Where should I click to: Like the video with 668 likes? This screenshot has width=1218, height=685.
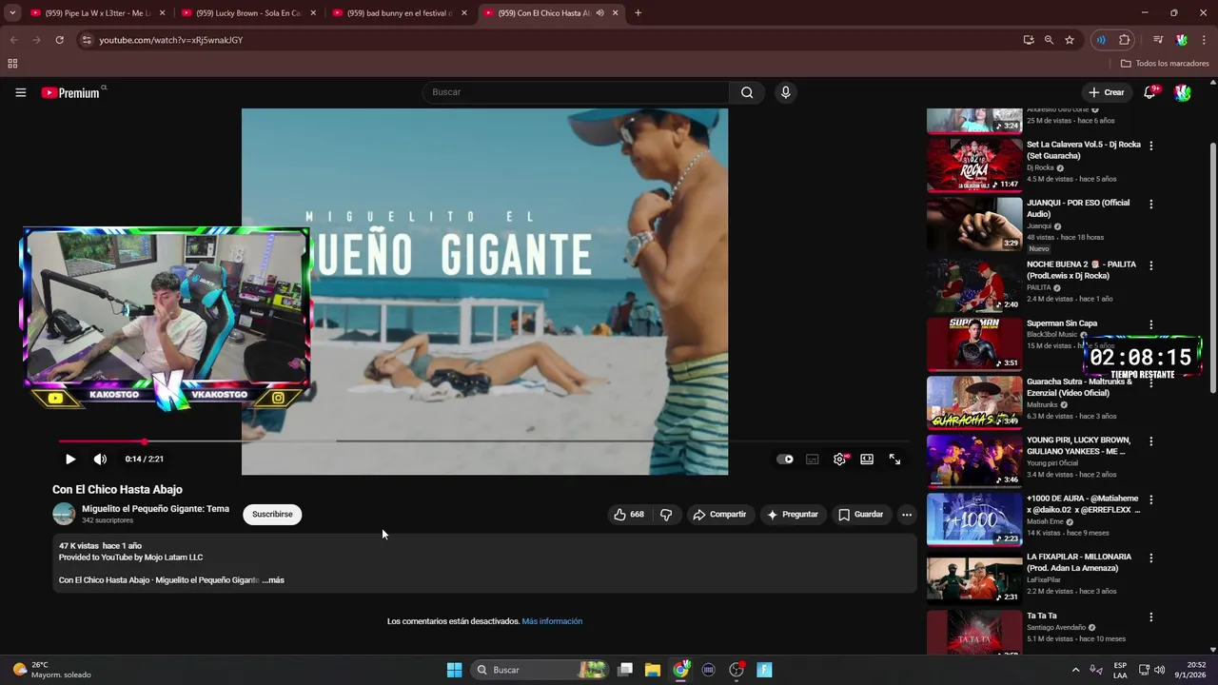tap(629, 514)
